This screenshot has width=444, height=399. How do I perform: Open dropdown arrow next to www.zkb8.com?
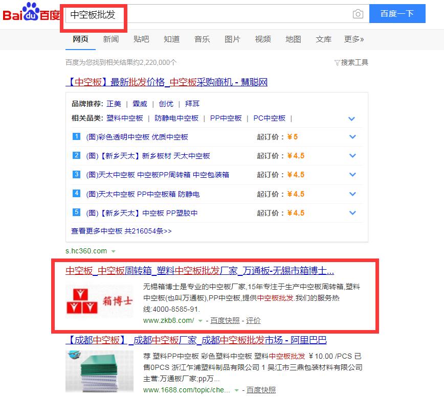(x=201, y=321)
